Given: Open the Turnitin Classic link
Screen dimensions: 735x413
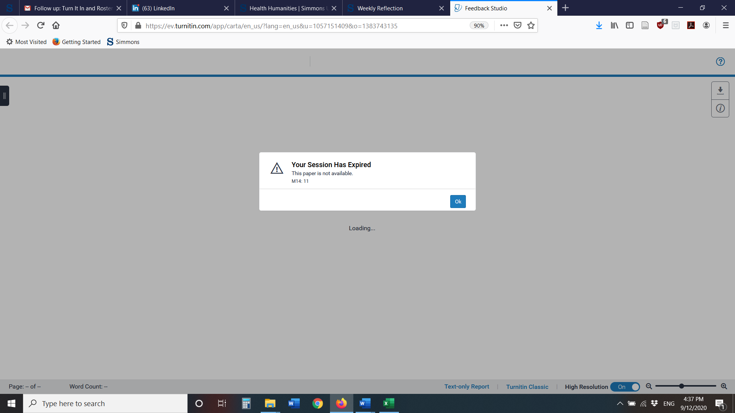Looking at the screenshot, I should pos(527,387).
